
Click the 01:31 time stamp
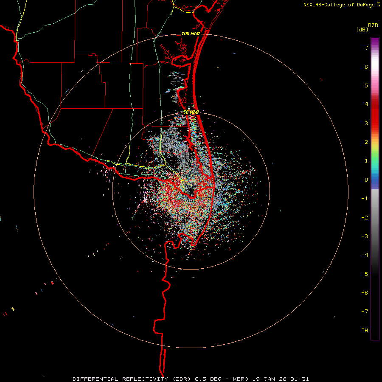(x=300, y=379)
